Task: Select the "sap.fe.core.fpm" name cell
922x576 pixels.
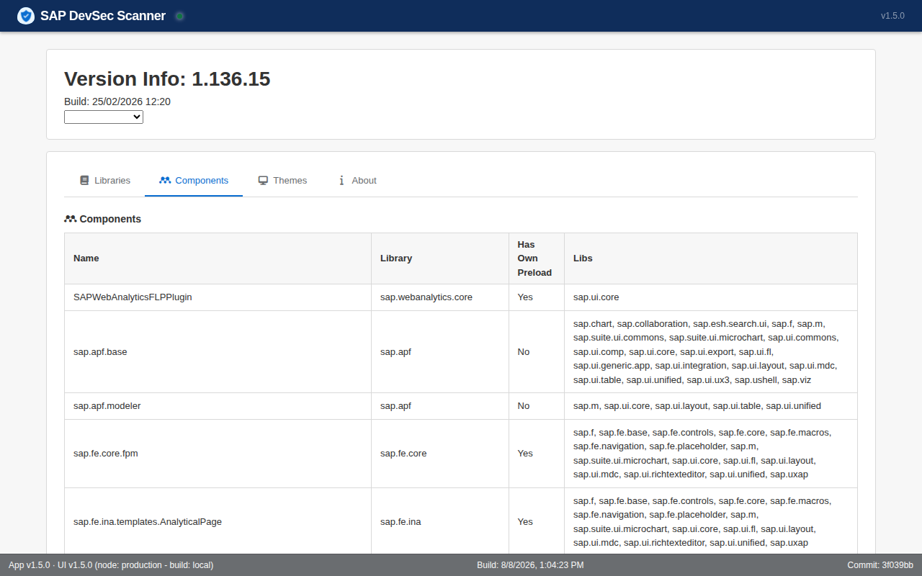Action: tap(218, 454)
